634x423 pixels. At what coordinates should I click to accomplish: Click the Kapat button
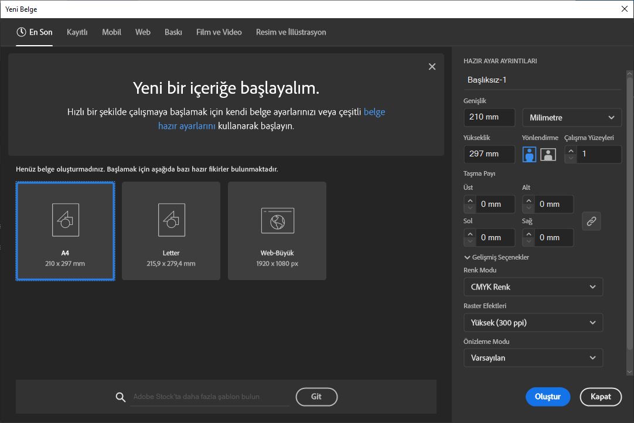pyautogui.click(x=601, y=397)
